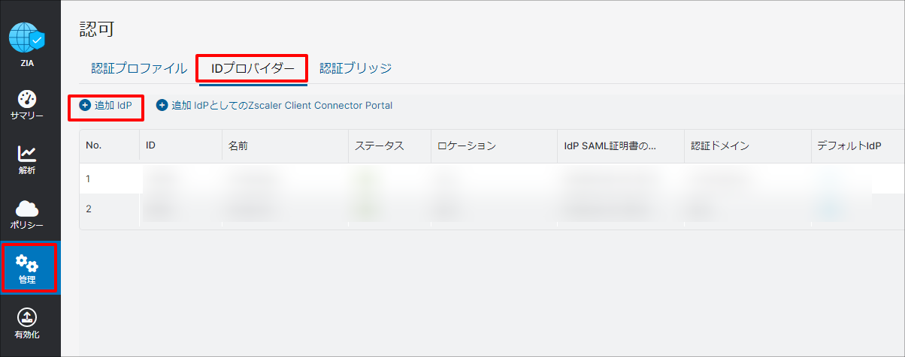905x357 pixels.
Task: Sort by the 名前 column header
Action: coord(238,145)
